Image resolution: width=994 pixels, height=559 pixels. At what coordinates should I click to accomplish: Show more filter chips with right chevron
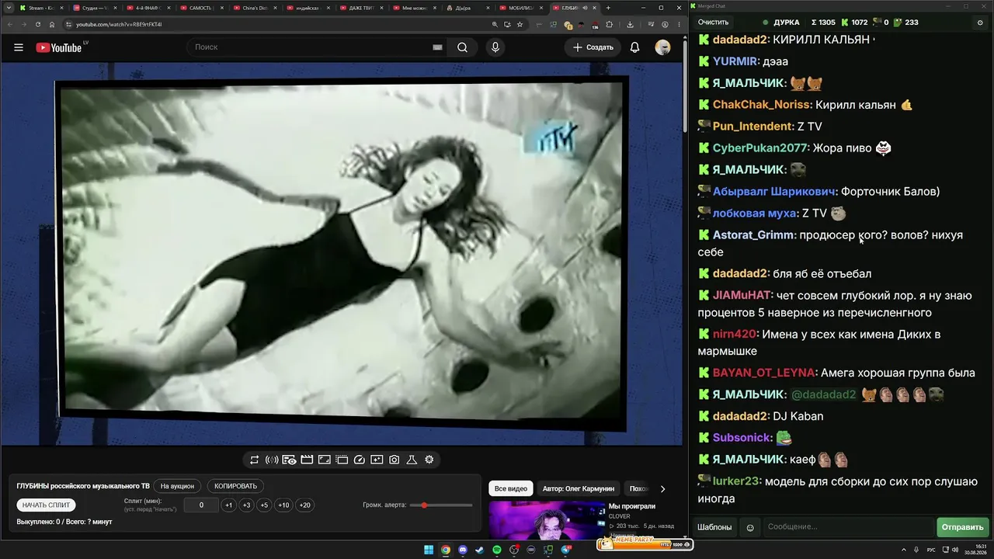click(x=662, y=489)
